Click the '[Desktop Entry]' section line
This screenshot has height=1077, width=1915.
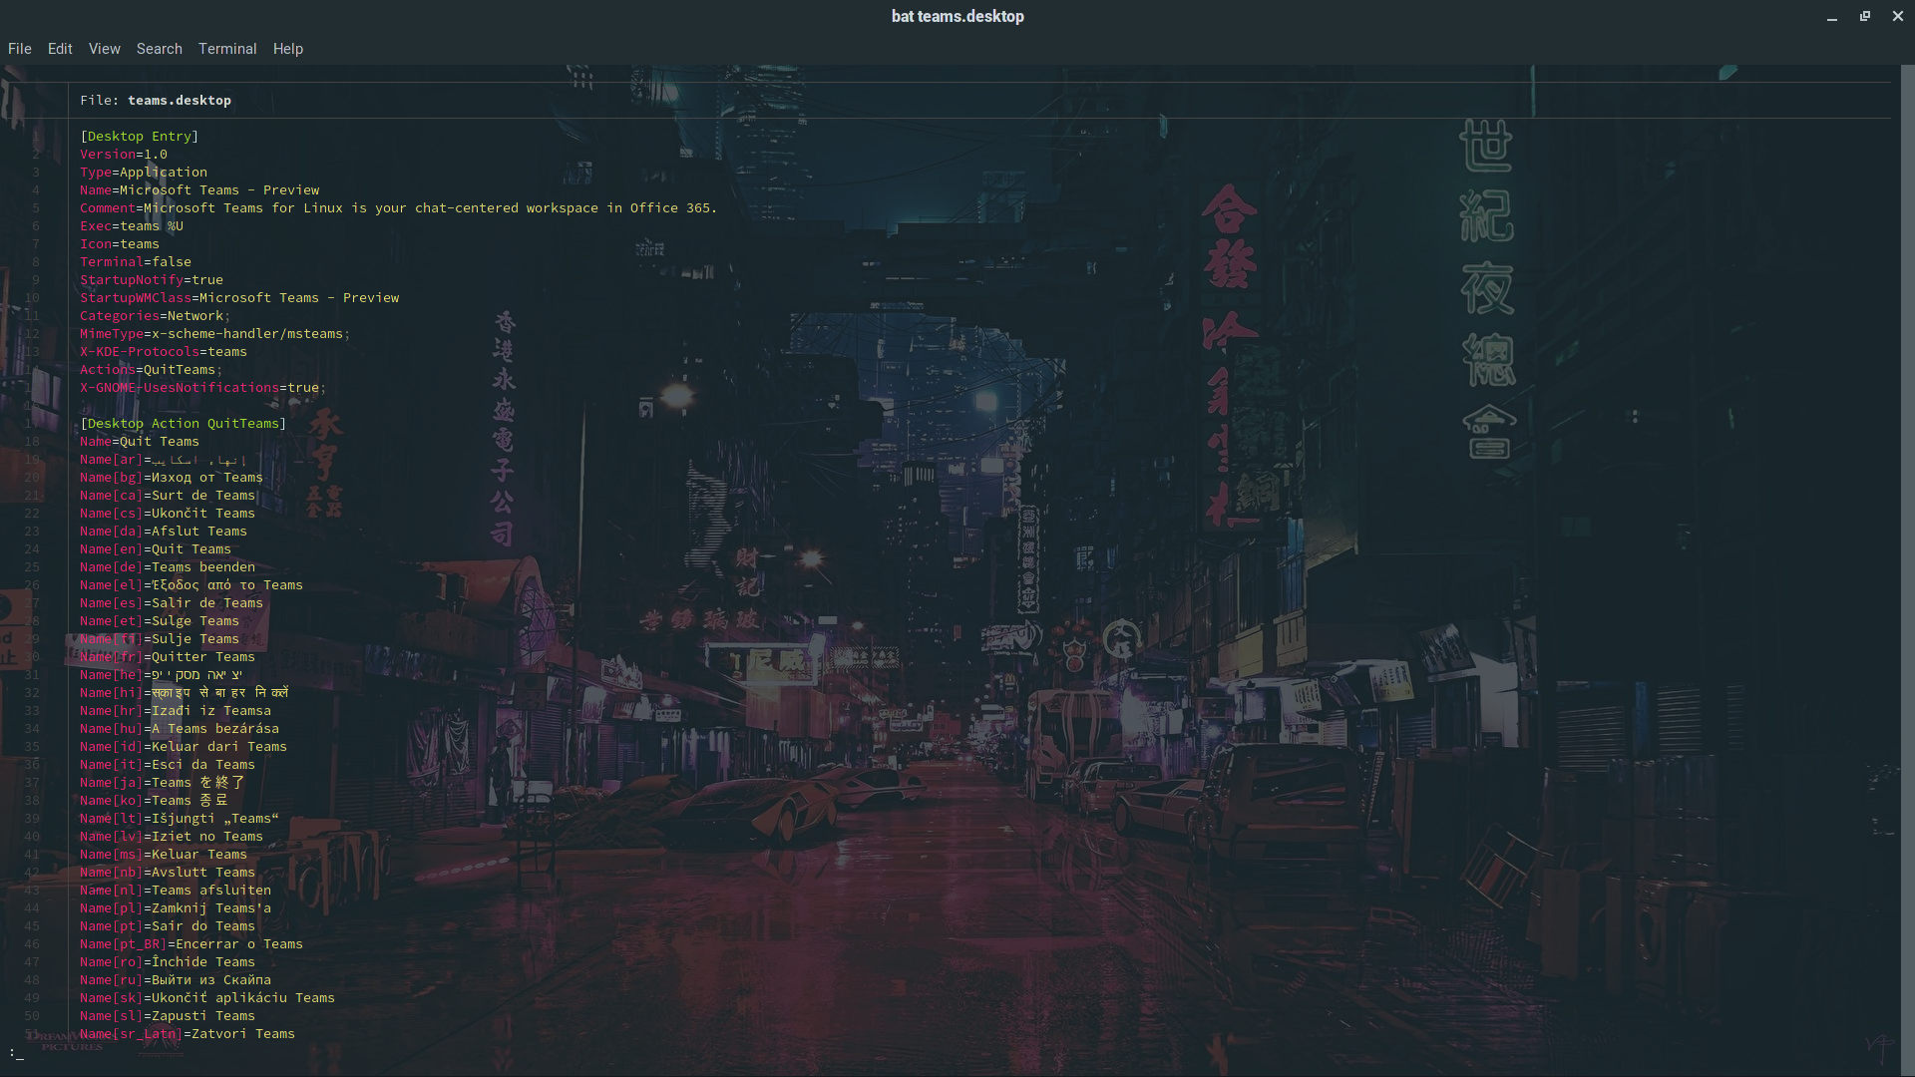coord(140,137)
